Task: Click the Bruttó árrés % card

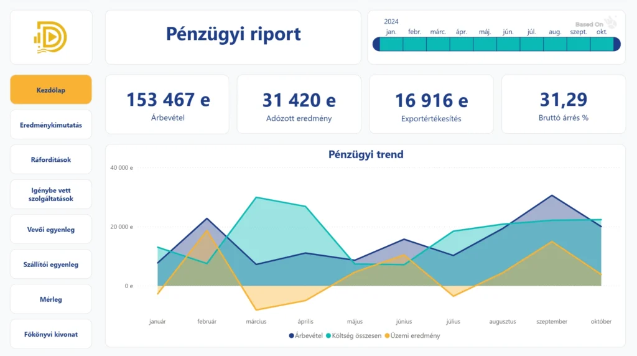Action: point(563,105)
